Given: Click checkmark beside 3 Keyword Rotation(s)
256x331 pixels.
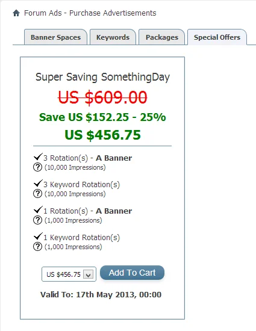Looking at the screenshot, I should (x=38, y=183).
